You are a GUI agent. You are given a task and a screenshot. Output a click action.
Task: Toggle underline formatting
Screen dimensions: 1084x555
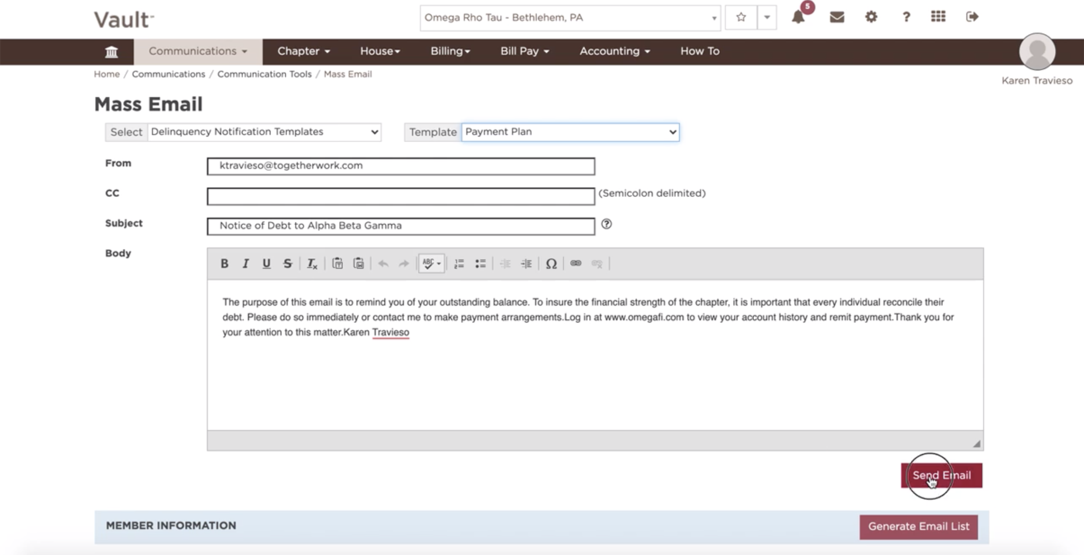click(266, 264)
